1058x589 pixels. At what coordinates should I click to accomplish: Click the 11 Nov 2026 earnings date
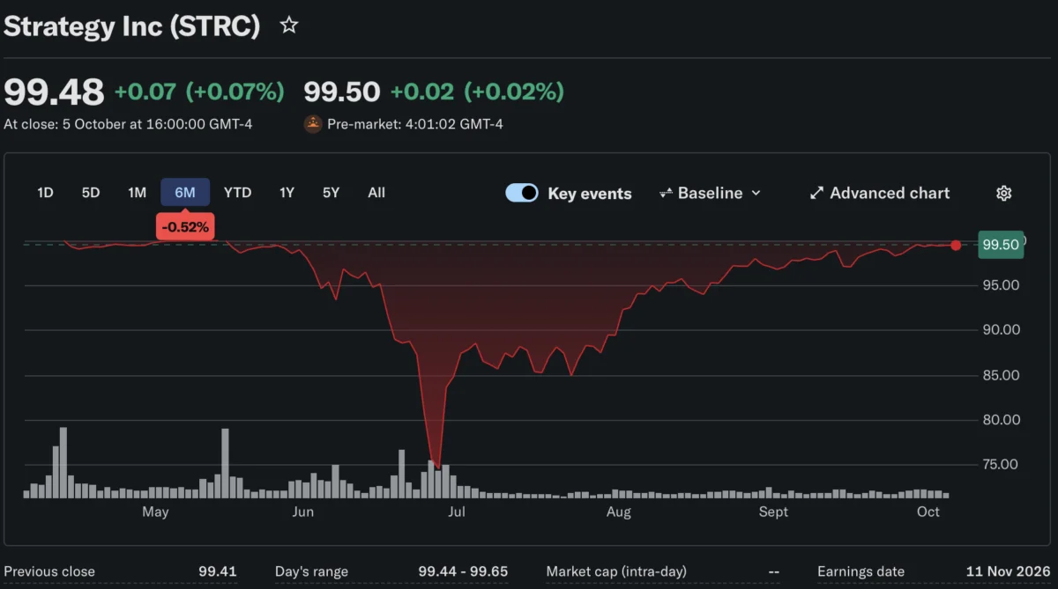(x=1009, y=571)
